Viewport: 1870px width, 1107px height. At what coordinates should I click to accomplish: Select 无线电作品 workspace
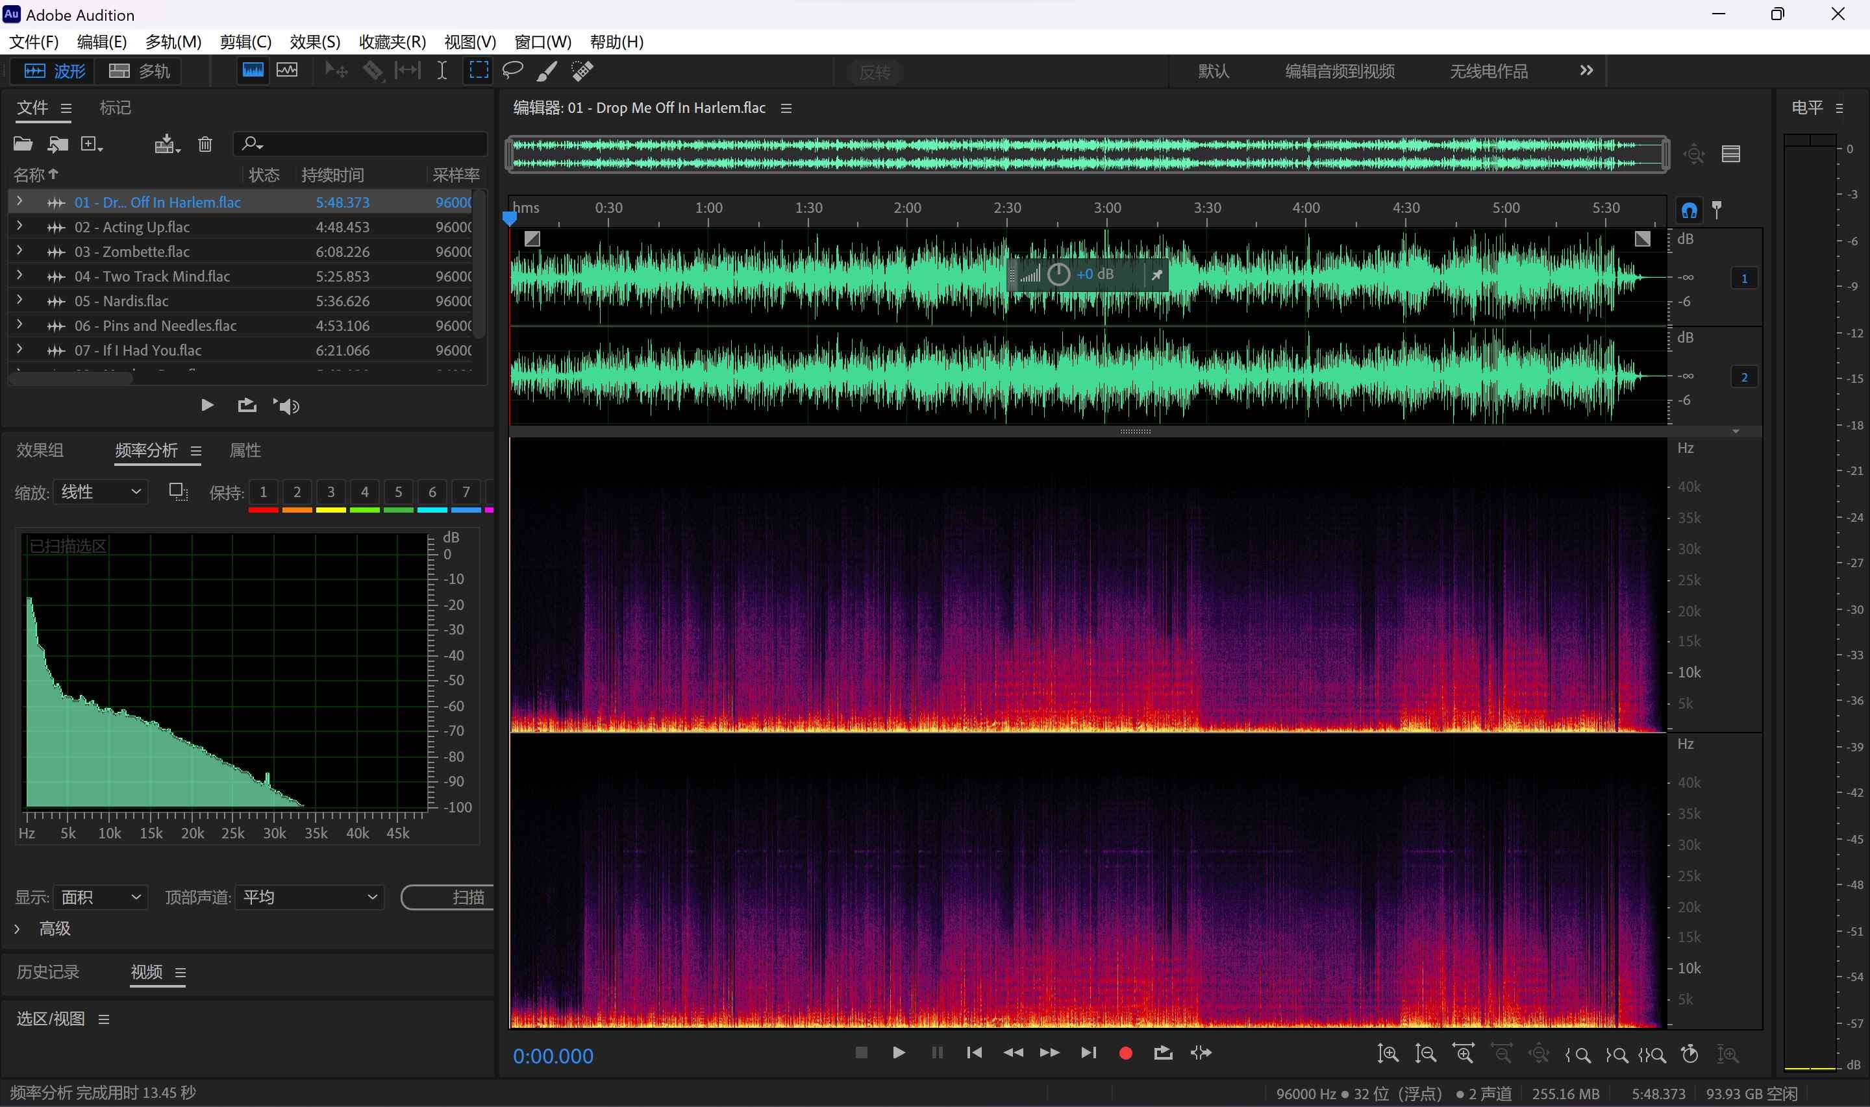[x=1488, y=71]
